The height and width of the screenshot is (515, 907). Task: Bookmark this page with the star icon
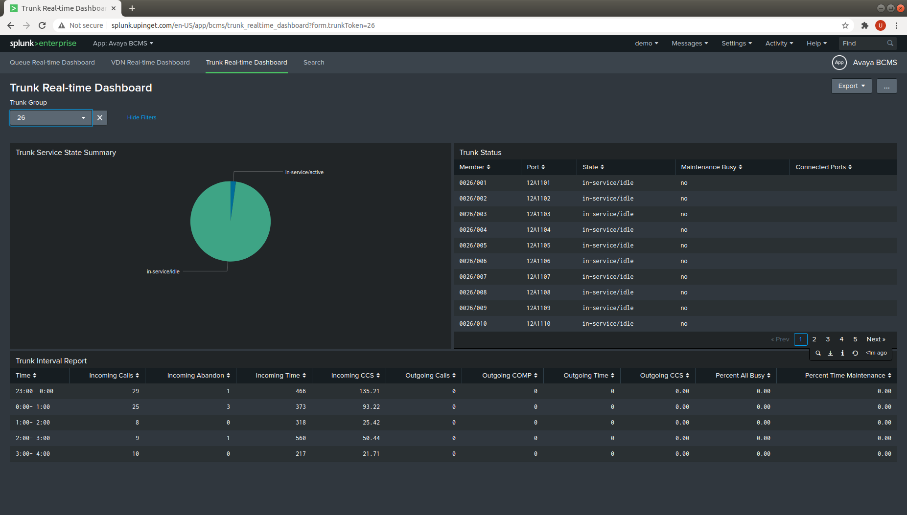click(x=845, y=25)
